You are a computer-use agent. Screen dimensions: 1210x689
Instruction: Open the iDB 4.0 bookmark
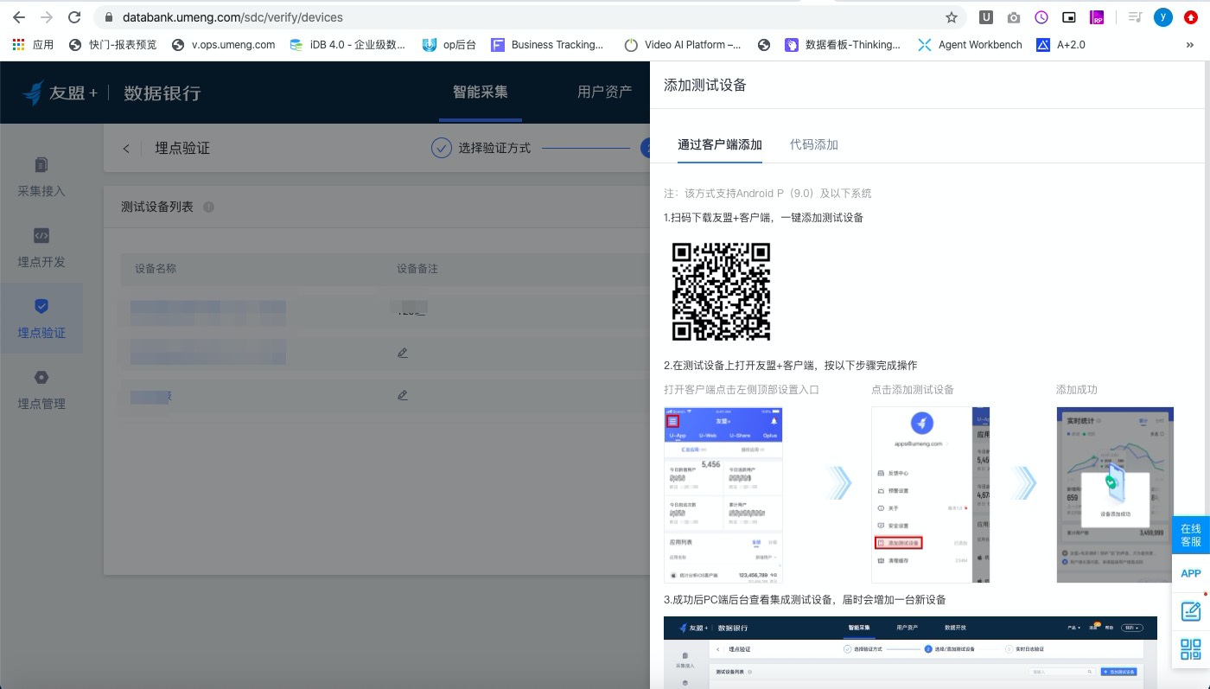click(x=347, y=45)
